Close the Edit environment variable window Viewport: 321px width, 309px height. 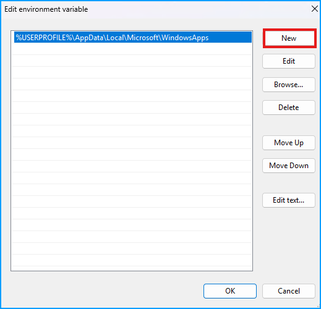[x=315, y=9]
